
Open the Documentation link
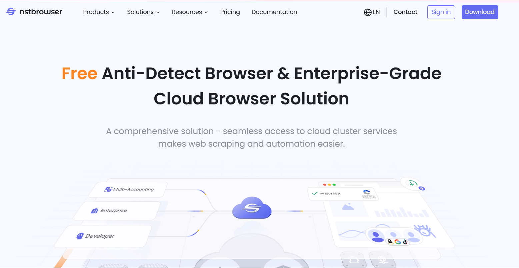pos(274,12)
